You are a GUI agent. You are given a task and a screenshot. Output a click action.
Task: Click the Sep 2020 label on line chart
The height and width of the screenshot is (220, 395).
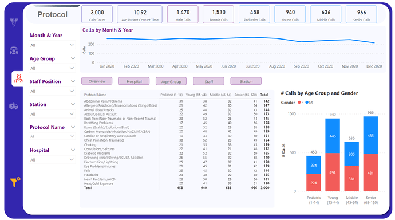[301, 66]
